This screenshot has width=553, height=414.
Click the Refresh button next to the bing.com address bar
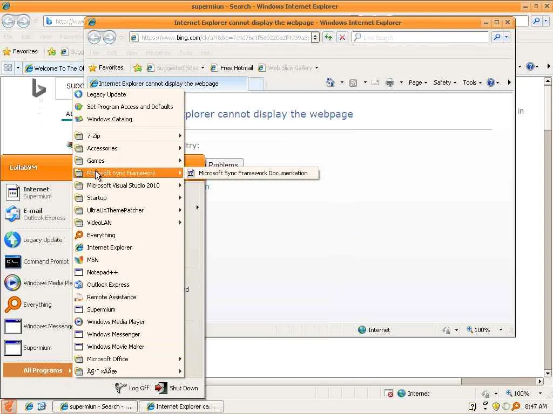(328, 37)
